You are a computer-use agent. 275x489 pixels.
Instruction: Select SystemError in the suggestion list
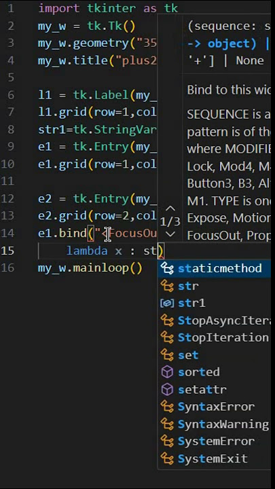(216, 441)
